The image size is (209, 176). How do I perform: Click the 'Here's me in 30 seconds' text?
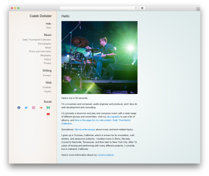click(74, 98)
